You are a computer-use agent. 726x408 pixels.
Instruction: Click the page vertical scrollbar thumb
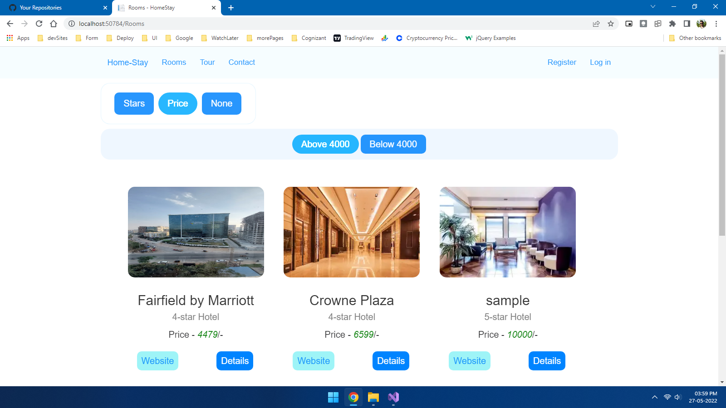pos(722,145)
